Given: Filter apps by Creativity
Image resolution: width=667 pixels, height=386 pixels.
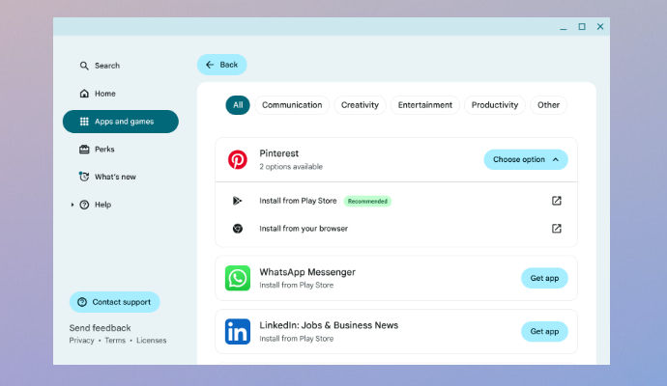Looking at the screenshot, I should tap(360, 105).
